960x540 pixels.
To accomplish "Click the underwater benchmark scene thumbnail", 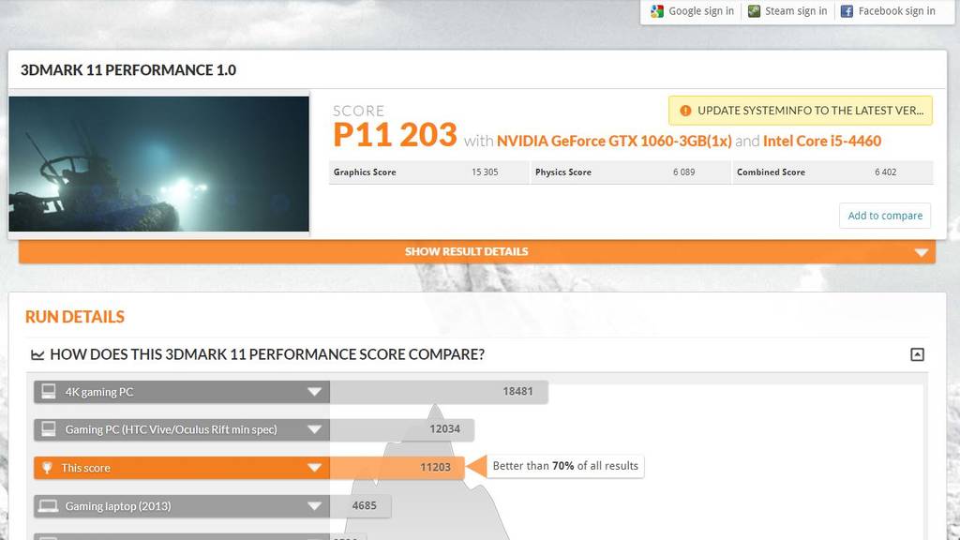I will coord(158,163).
